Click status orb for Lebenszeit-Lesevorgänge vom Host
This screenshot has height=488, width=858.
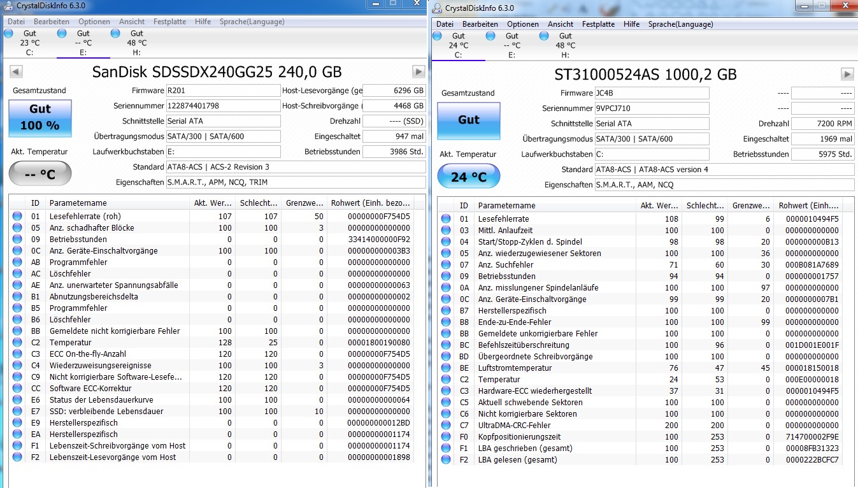(x=17, y=457)
